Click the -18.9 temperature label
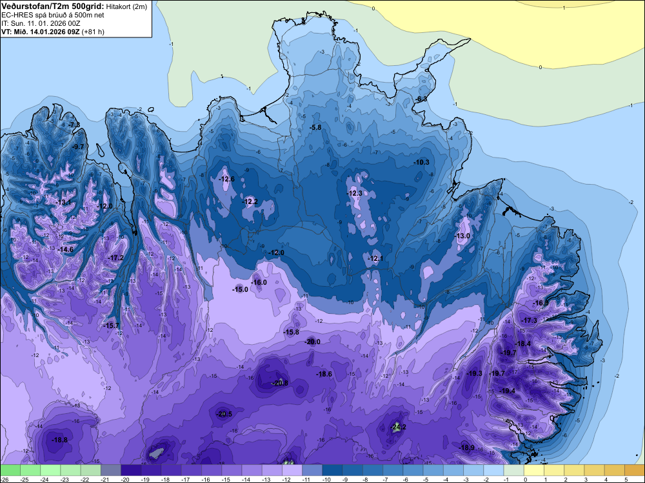Image resolution: width=645 pixels, height=483 pixels. click(x=466, y=447)
